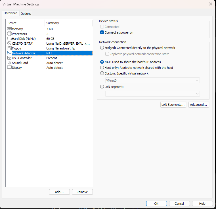Select the USB Controller icon
The image size is (216, 209).
[9, 58]
